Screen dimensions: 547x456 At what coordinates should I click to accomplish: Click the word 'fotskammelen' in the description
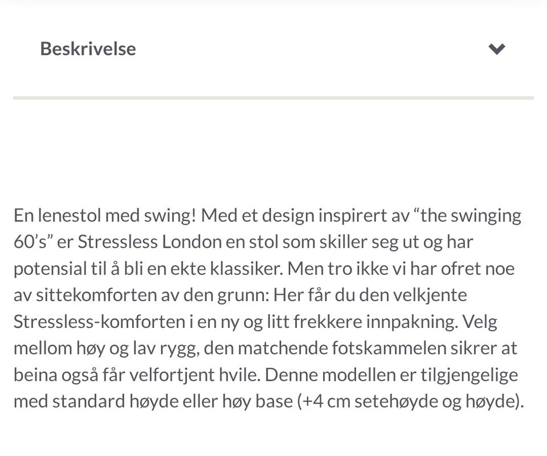pyautogui.click(x=387, y=348)
